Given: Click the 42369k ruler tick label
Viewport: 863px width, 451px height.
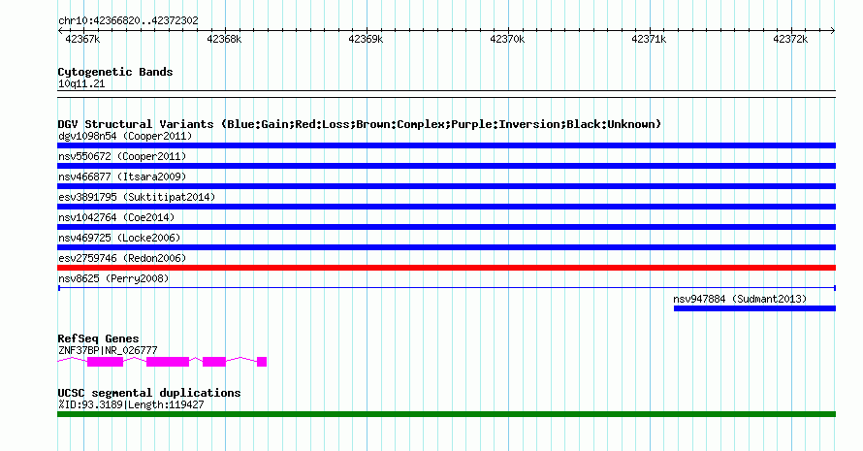Looking at the screenshot, I should click(366, 39).
